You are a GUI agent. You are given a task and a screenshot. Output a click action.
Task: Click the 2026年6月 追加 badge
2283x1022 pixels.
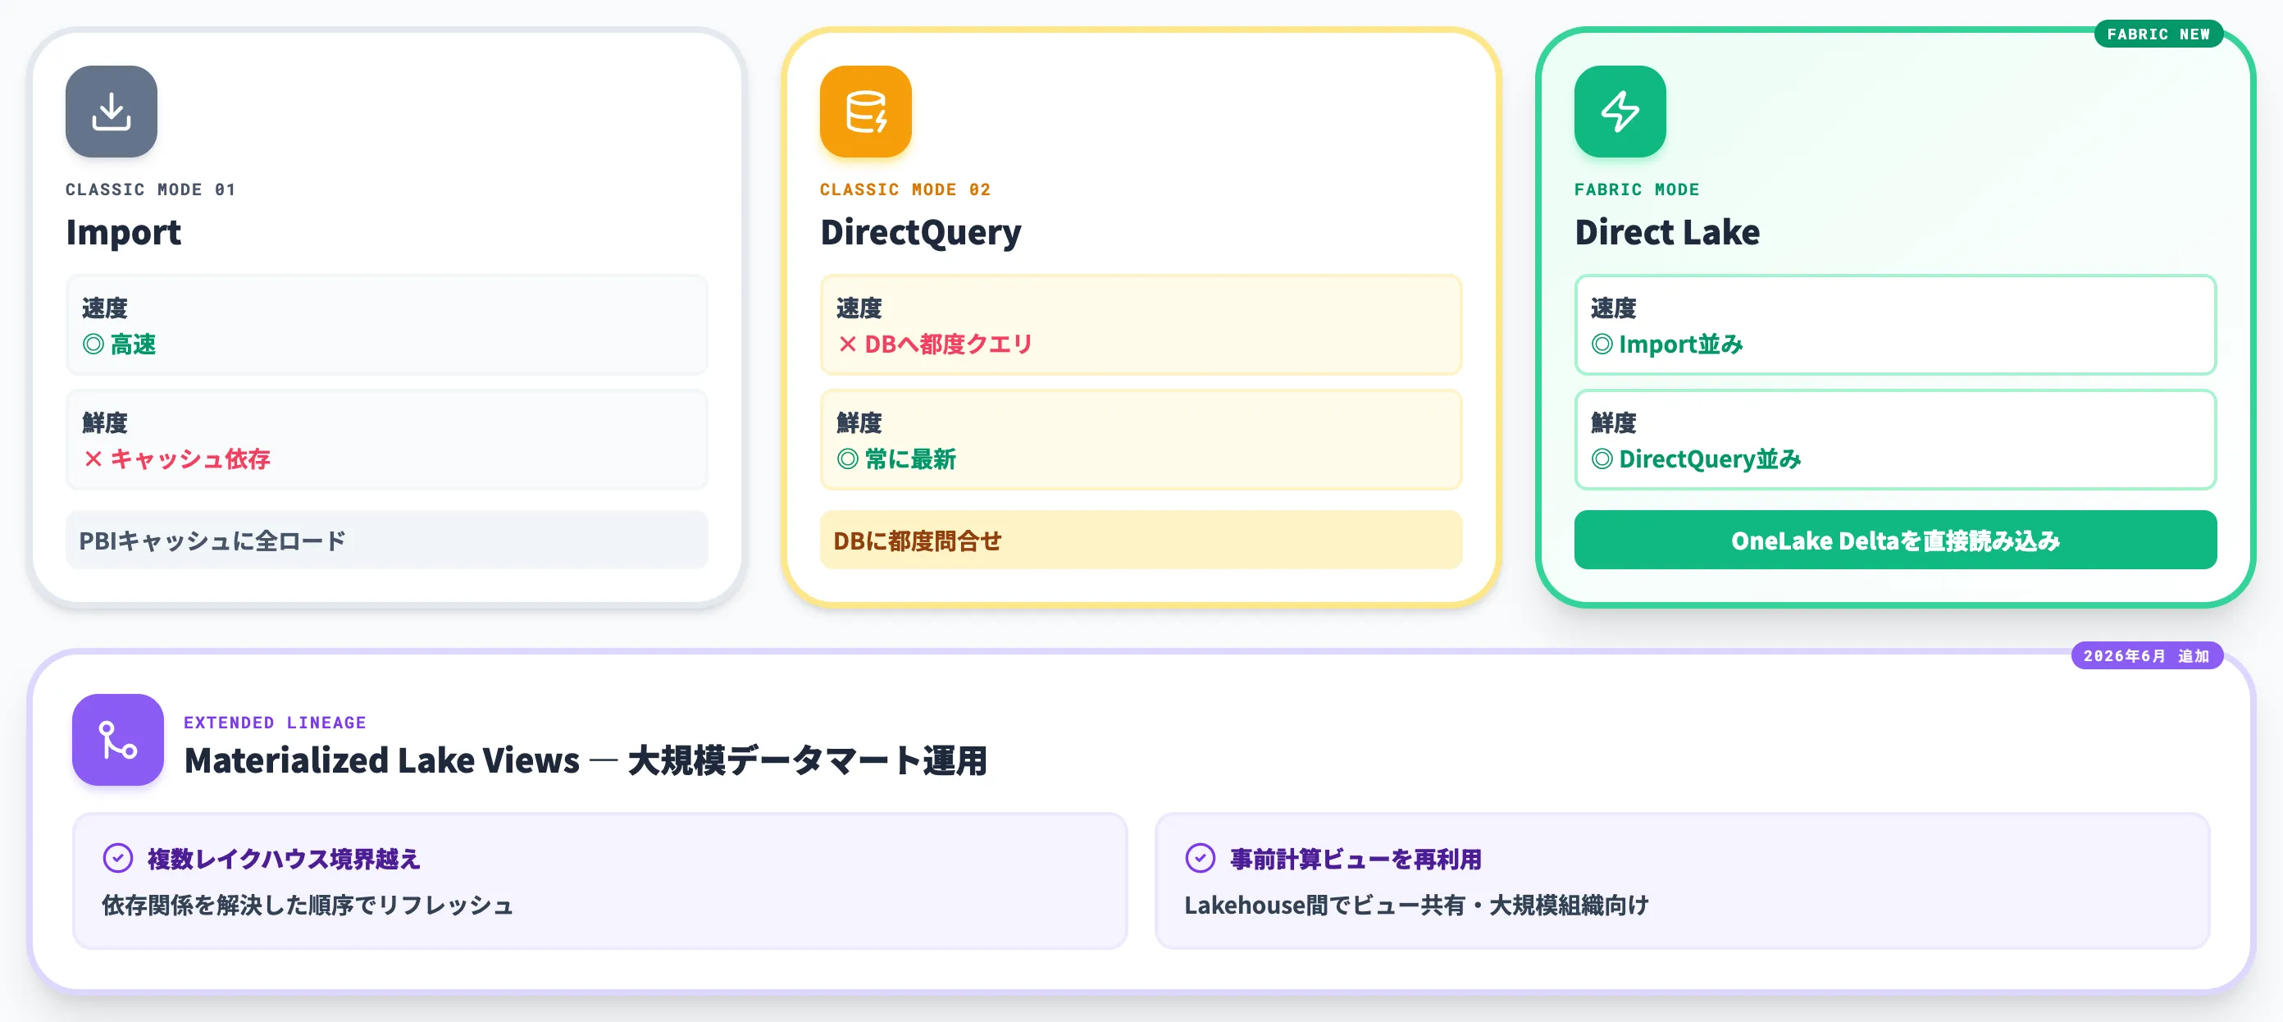(x=2147, y=656)
